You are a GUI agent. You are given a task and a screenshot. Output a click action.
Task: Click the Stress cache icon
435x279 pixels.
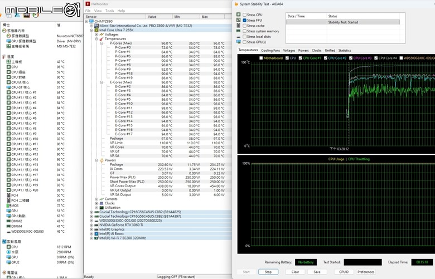(x=238, y=26)
